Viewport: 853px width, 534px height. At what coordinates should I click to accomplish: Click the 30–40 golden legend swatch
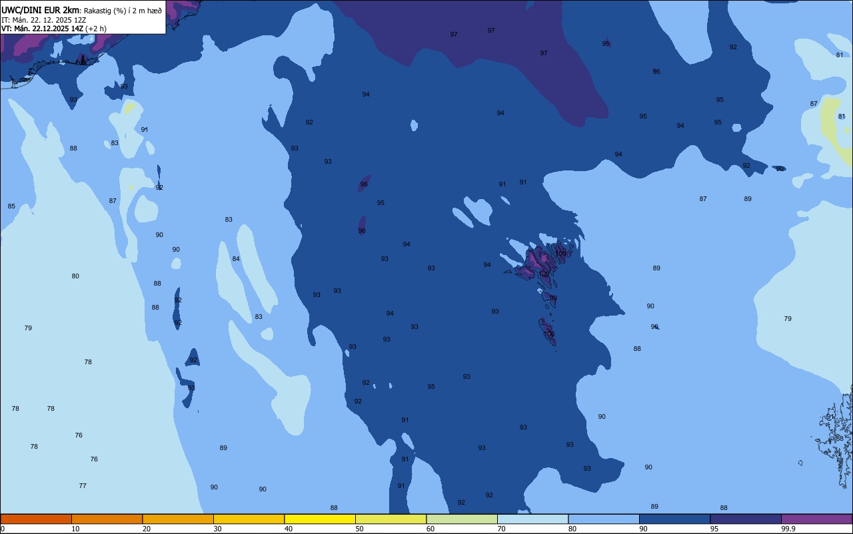pos(249,519)
